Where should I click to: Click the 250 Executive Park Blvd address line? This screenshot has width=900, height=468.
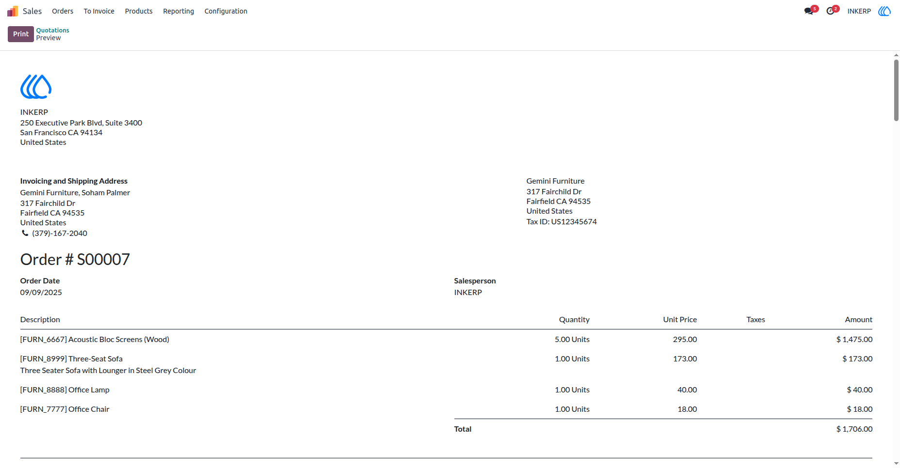pyautogui.click(x=81, y=123)
